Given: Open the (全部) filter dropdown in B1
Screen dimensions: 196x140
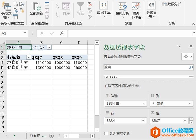Looking at the screenshot, I should click(x=49, y=47).
